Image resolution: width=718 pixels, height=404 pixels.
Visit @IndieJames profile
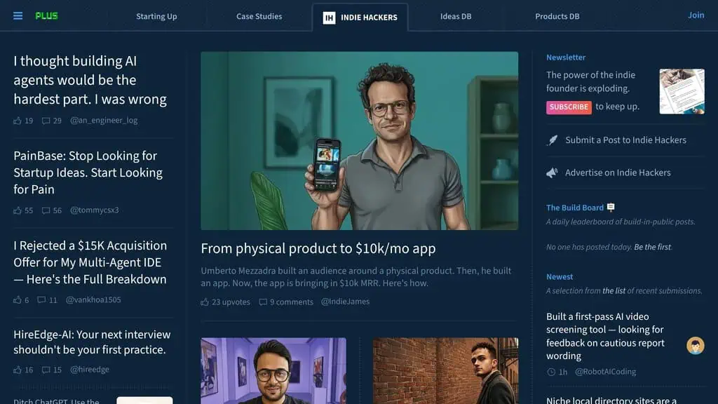click(x=345, y=302)
